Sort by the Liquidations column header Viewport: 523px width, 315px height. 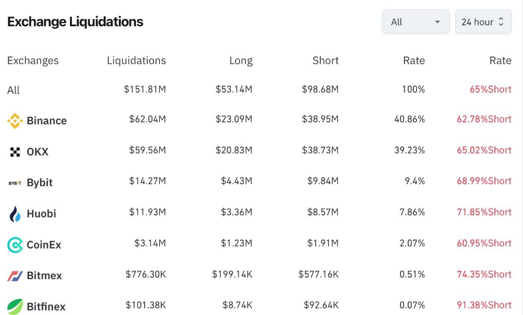(x=136, y=60)
